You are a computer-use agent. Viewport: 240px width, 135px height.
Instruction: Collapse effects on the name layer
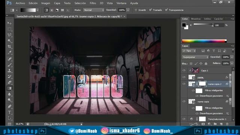[231, 77]
